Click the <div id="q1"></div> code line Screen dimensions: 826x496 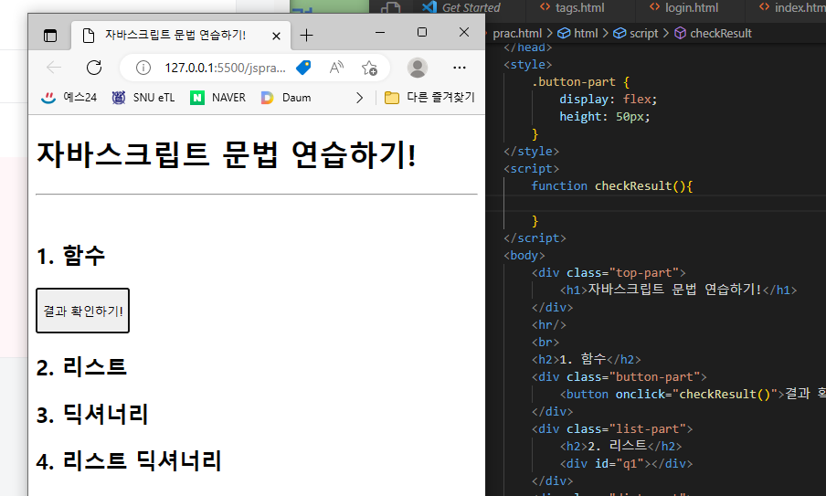click(x=626, y=463)
